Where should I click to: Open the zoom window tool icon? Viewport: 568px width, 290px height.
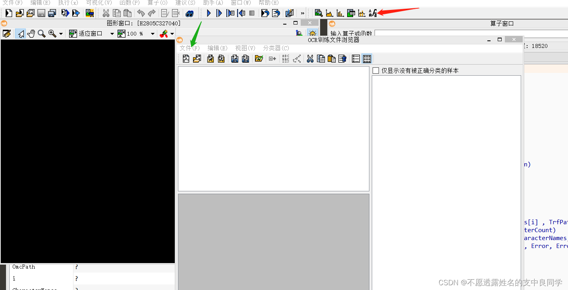coord(319,13)
